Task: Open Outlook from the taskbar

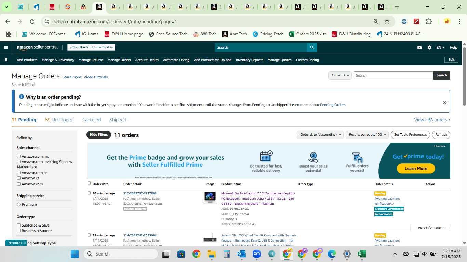Action: (x=241, y=254)
